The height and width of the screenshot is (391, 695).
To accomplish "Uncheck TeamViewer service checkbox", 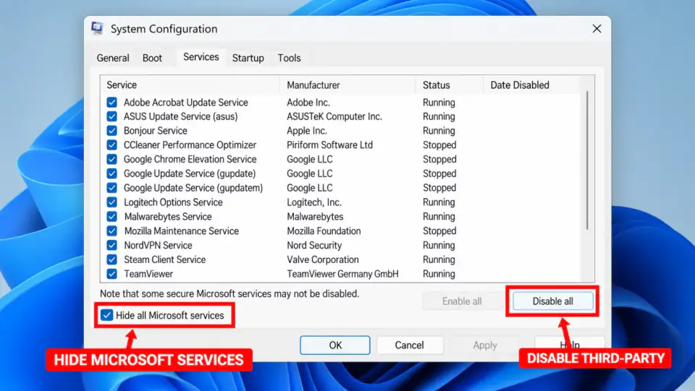I will tap(111, 274).
